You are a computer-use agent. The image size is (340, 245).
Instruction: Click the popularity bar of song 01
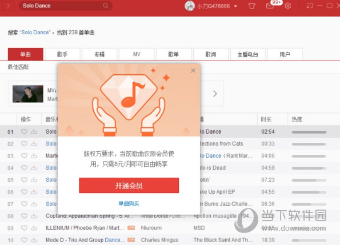tap(309, 132)
